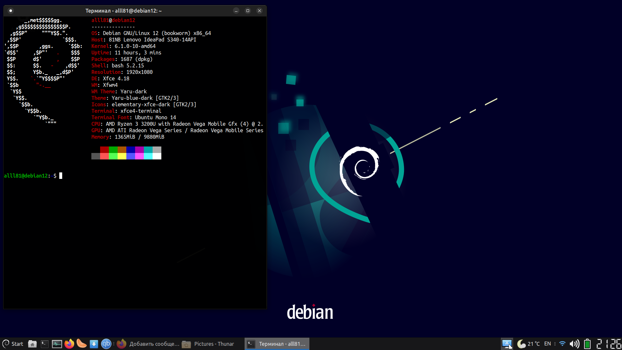Click the 'Icons: elementary-xfce-dark' line
622x350 pixels.
[144, 104]
